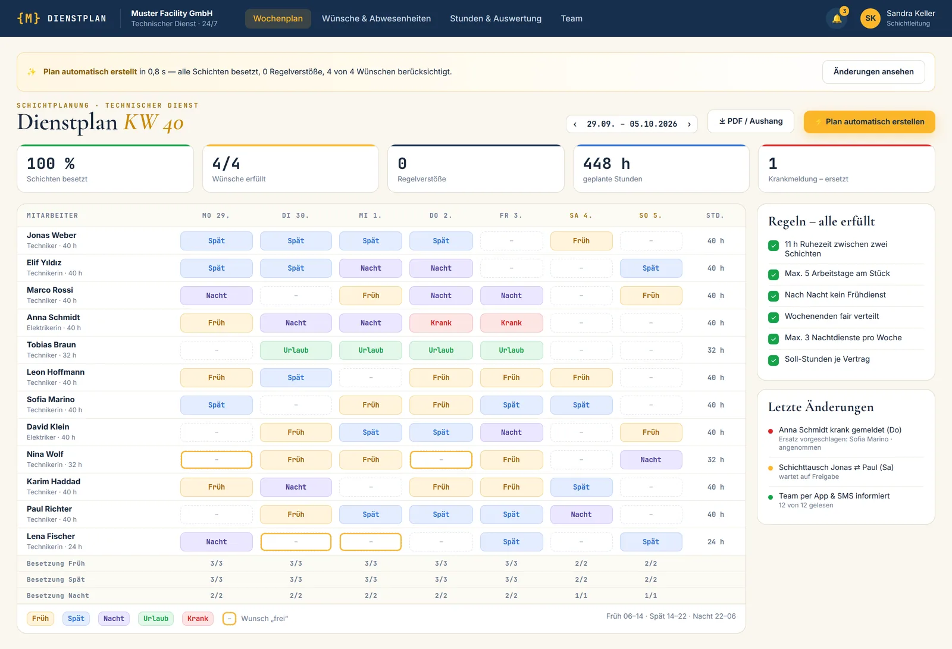Select Paul Richter's Nacht shift on Saturday
952x649 pixels.
point(581,515)
